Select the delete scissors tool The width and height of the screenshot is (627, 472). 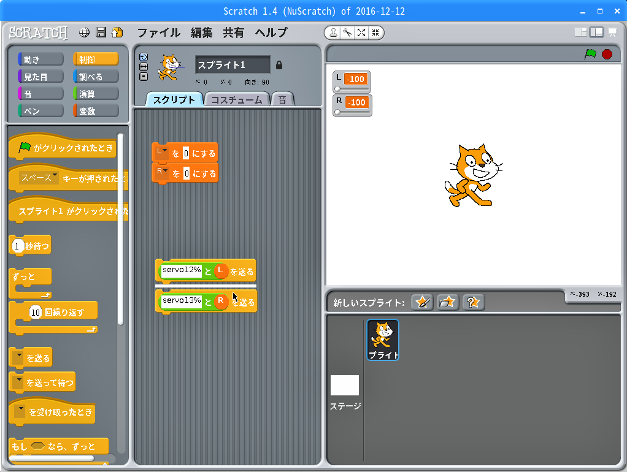pos(347,32)
